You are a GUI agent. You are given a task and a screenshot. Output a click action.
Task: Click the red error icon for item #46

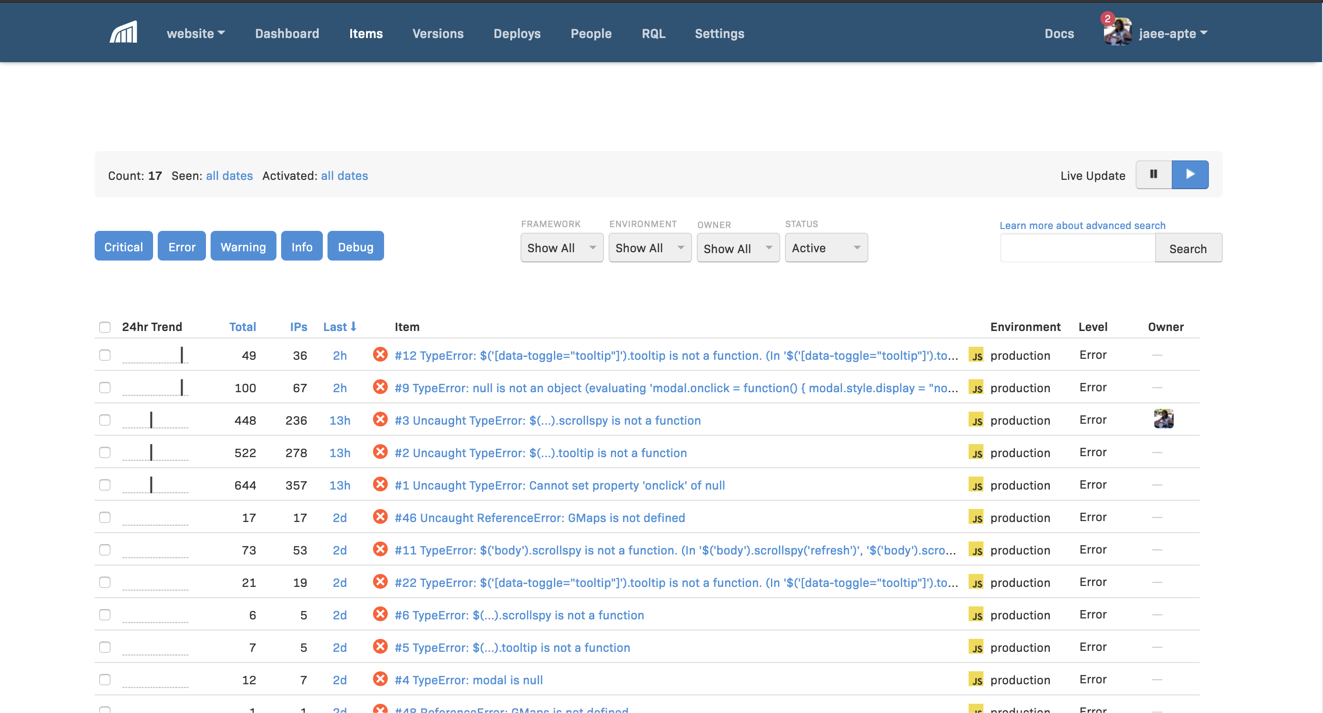380,516
